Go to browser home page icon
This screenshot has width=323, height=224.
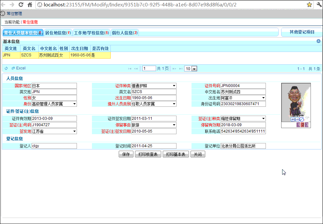pyautogui.click(x=30, y=4)
